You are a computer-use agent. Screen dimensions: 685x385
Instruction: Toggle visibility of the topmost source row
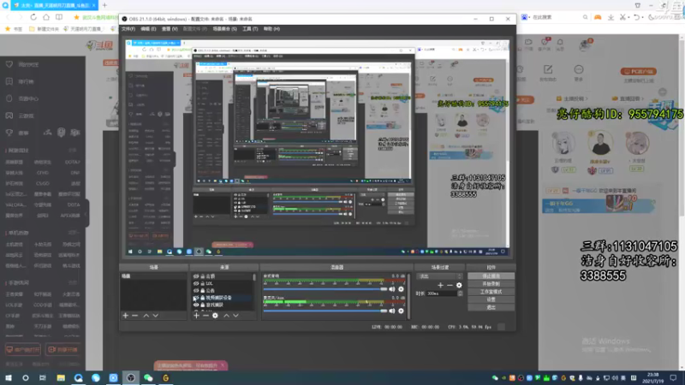(196, 276)
